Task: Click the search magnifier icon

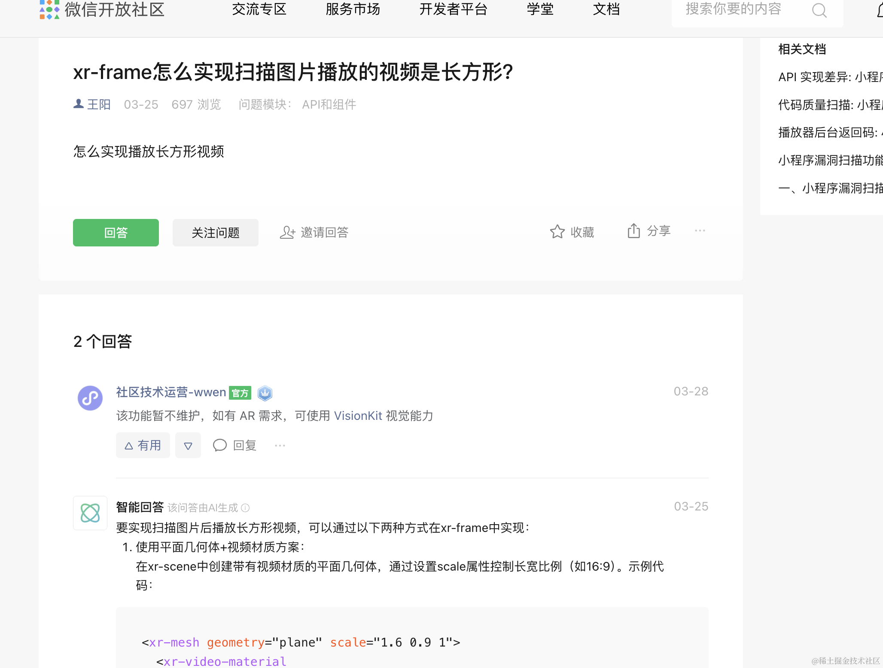Action: (819, 10)
